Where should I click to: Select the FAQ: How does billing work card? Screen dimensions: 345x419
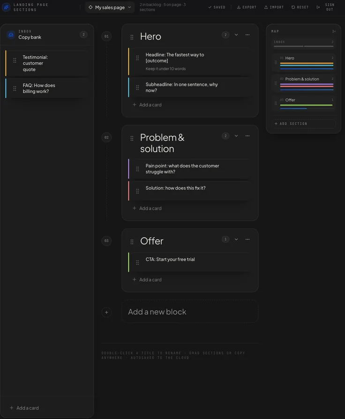(46, 88)
